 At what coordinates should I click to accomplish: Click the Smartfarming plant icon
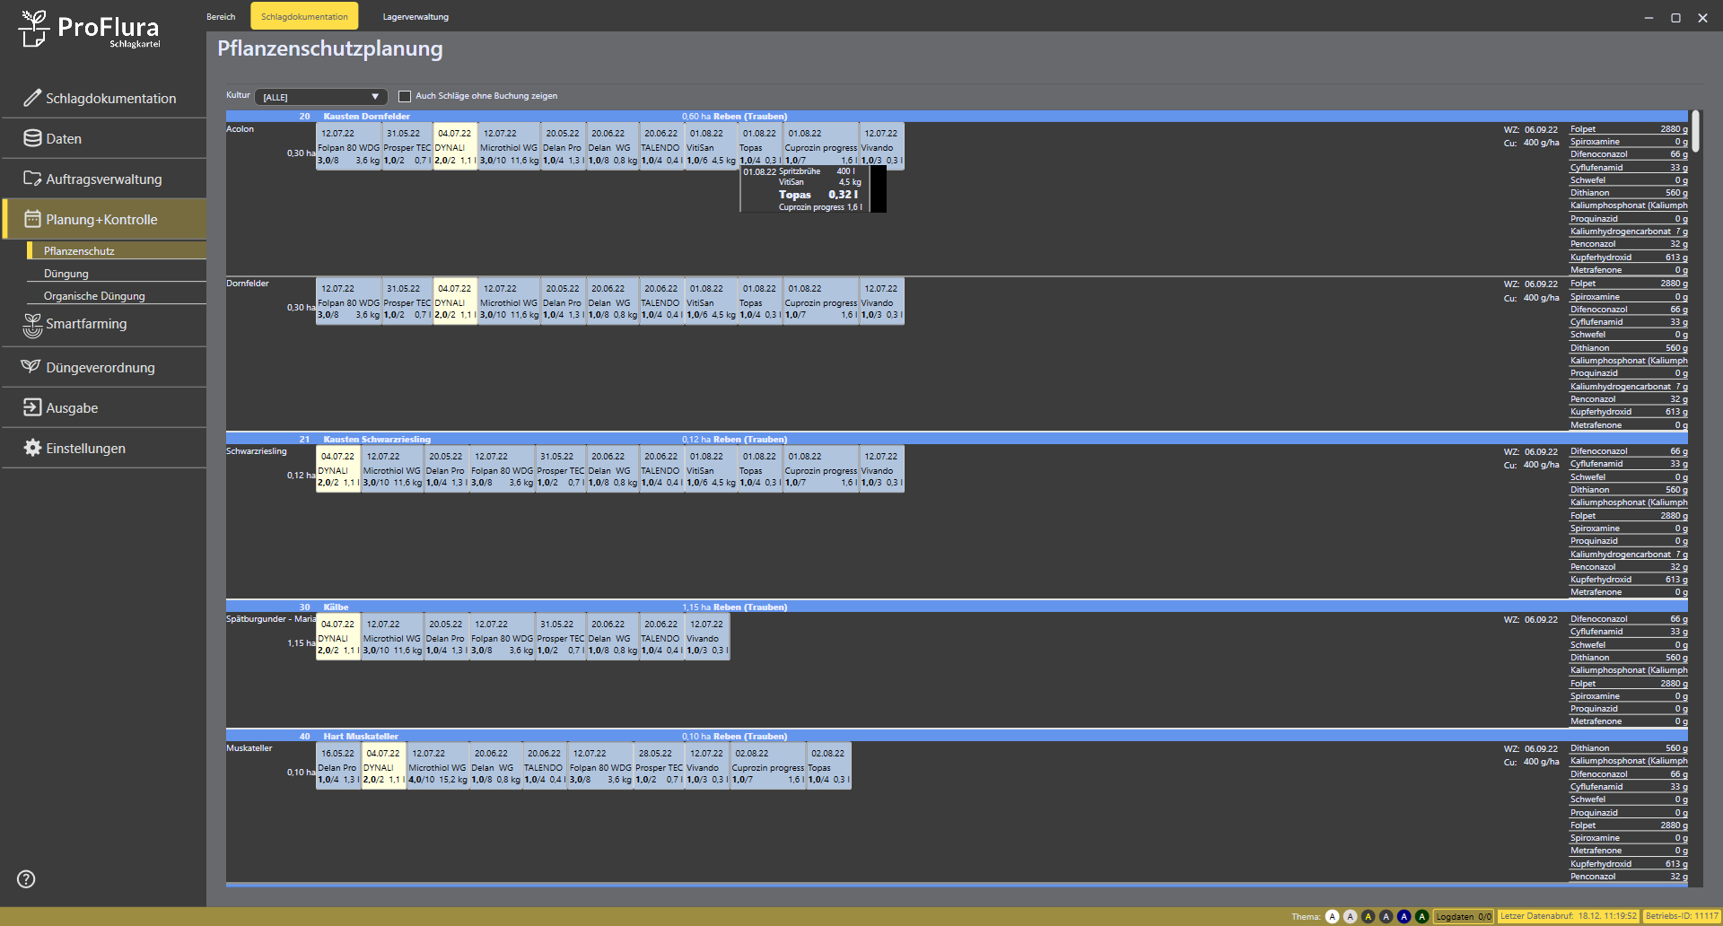[x=32, y=325]
